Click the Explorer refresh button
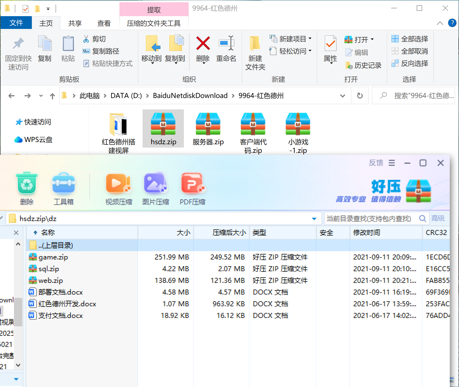The width and height of the screenshot is (459, 387). click(360, 96)
